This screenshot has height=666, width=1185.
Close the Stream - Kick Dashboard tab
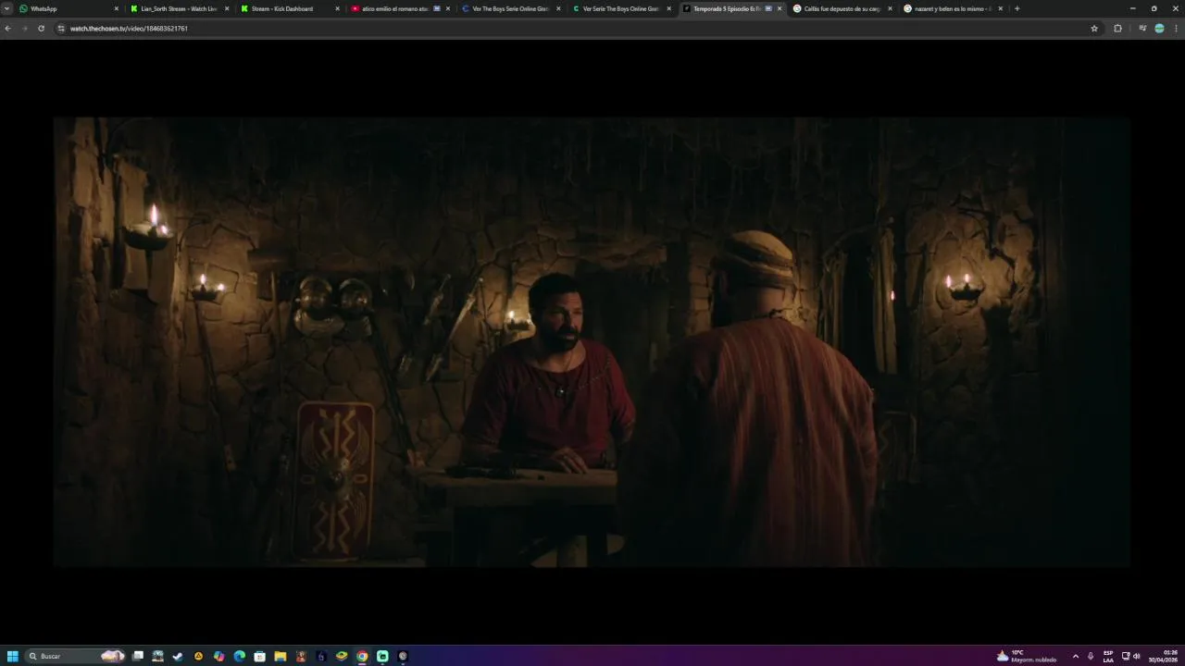tap(337, 8)
